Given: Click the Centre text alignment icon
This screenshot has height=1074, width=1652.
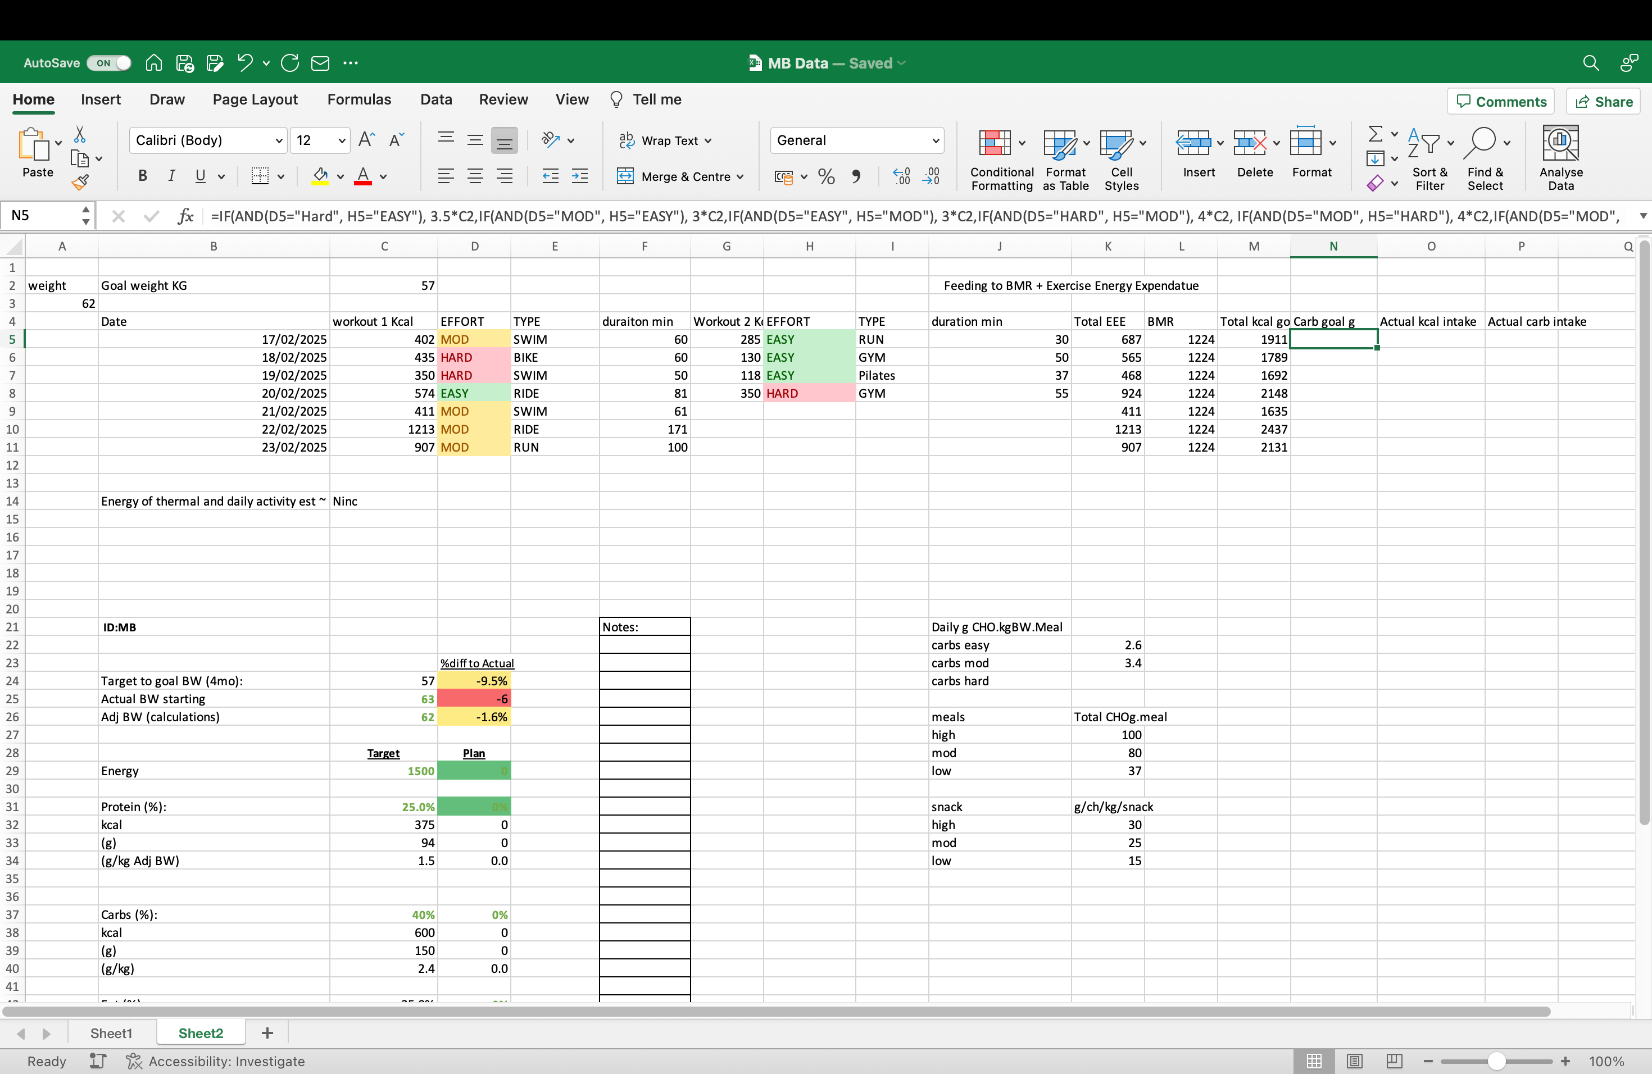Looking at the screenshot, I should click(x=475, y=177).
